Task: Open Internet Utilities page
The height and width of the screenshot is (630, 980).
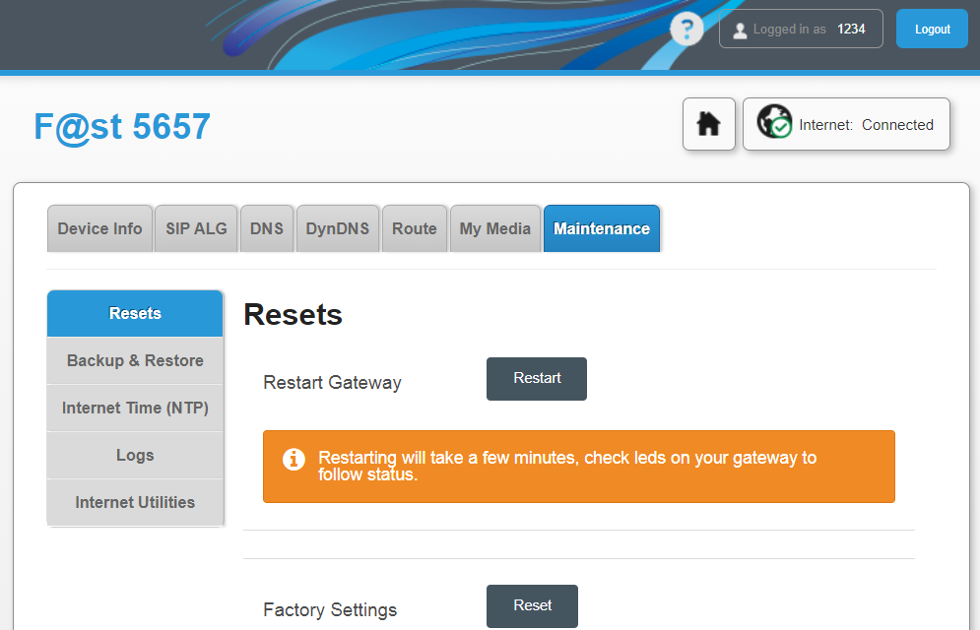Action: (x=135, y=503)
